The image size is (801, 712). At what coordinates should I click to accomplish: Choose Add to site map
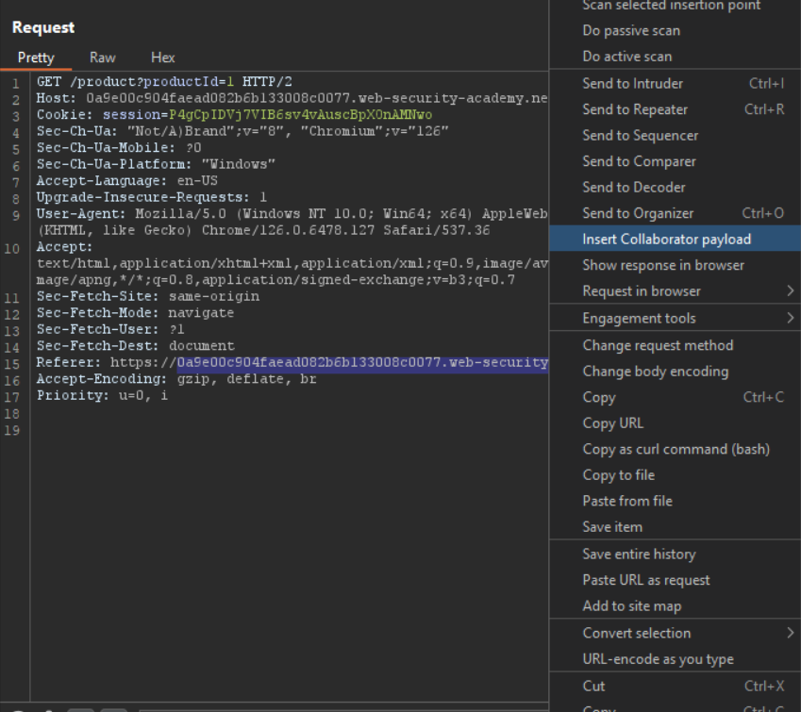pyautogui.click(x=631, y=606)
